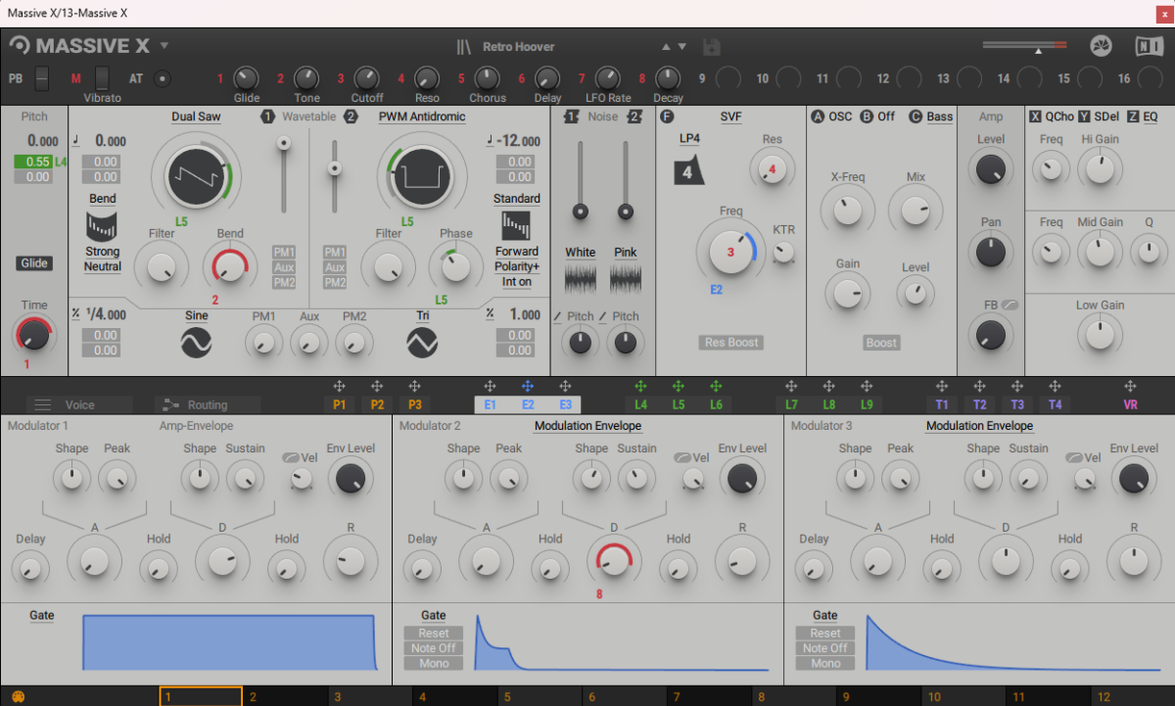Grab the VR modulation assign crosshair
Viewport: 1175px width, 706px height.
coord(1130,387)
